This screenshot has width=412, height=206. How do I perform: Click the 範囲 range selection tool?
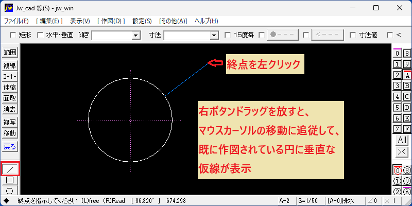[x=10, y=53]
